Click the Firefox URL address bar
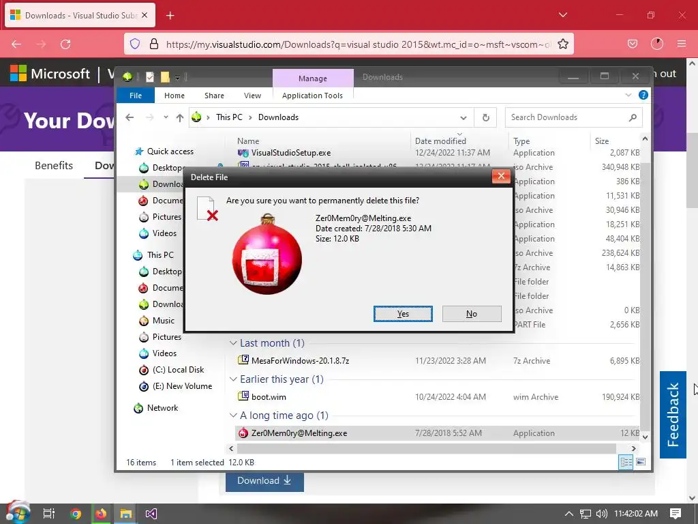 click(359, 44)
